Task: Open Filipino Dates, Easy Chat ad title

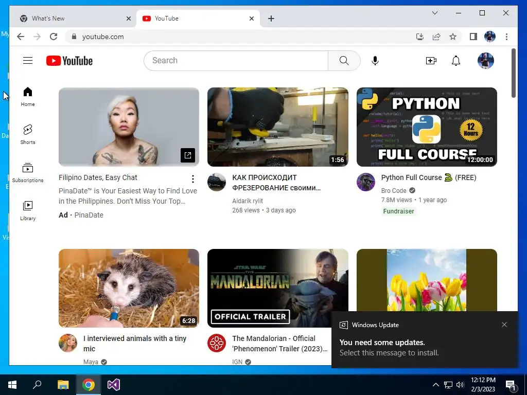Action: click(x=98, y=177)
